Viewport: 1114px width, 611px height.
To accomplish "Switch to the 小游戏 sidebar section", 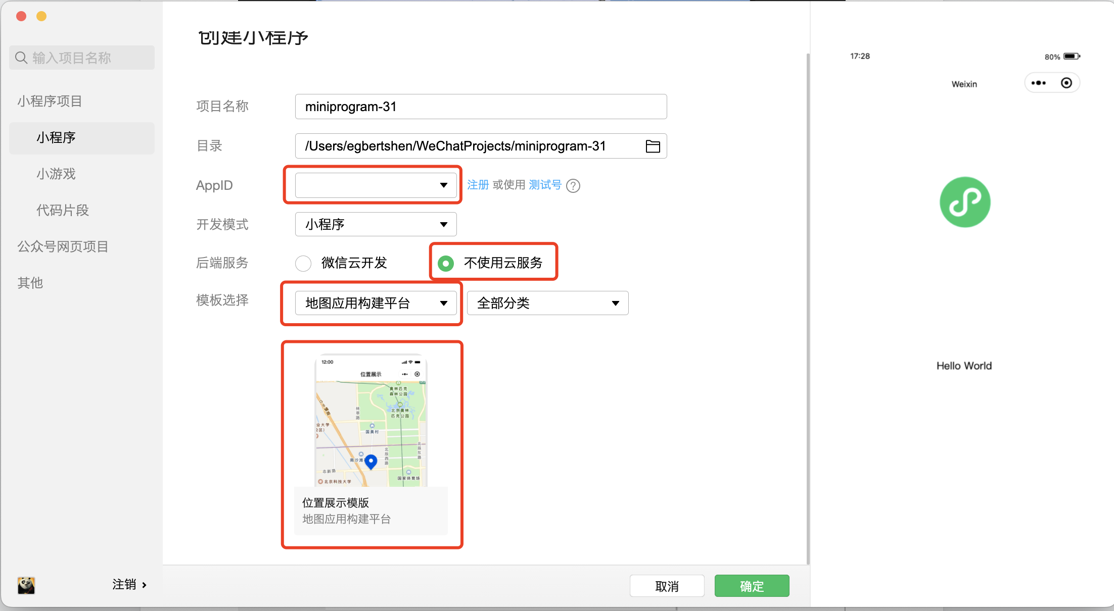I will point(56,174).
